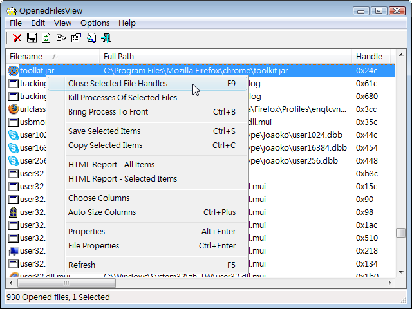Click the find magnifier toolbar icon
The width and height of the screenshot is (412, 309).
point(91,38)
